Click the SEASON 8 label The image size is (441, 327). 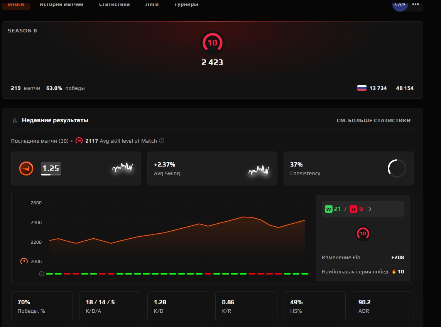[x=22, y=30]
